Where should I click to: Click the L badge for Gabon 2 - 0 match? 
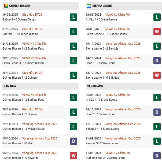point(73,17)
